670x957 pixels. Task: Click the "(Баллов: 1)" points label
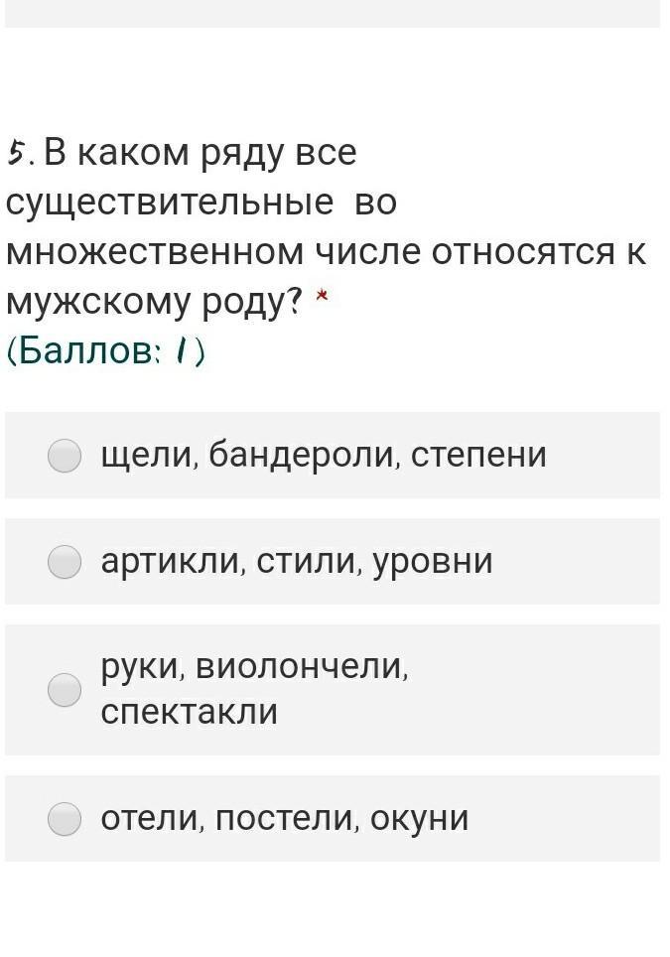[106, 351]
